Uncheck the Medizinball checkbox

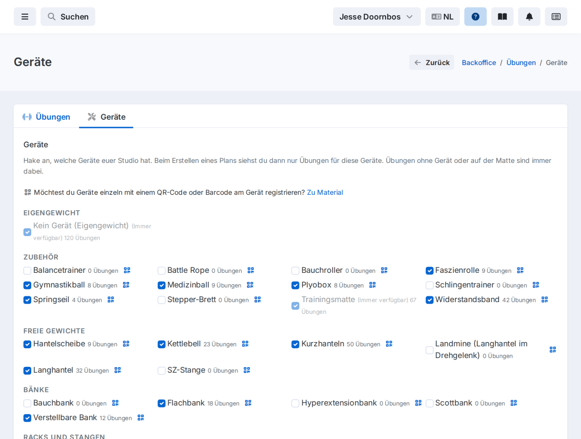click(162, 285)
